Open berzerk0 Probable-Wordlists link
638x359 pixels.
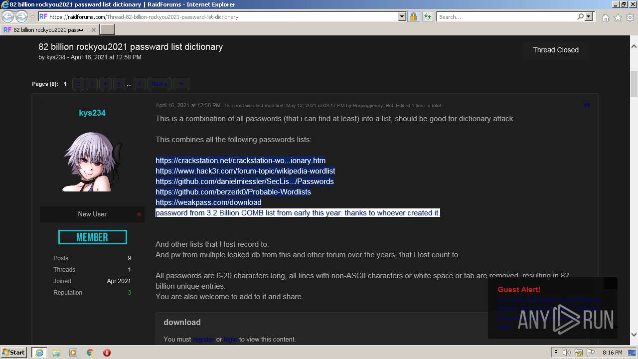233,192
